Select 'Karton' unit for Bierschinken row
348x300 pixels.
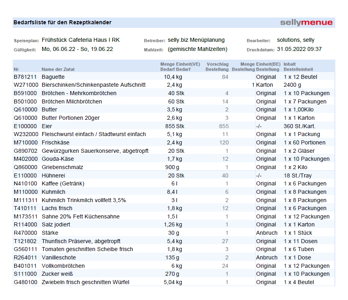[264, 85]
